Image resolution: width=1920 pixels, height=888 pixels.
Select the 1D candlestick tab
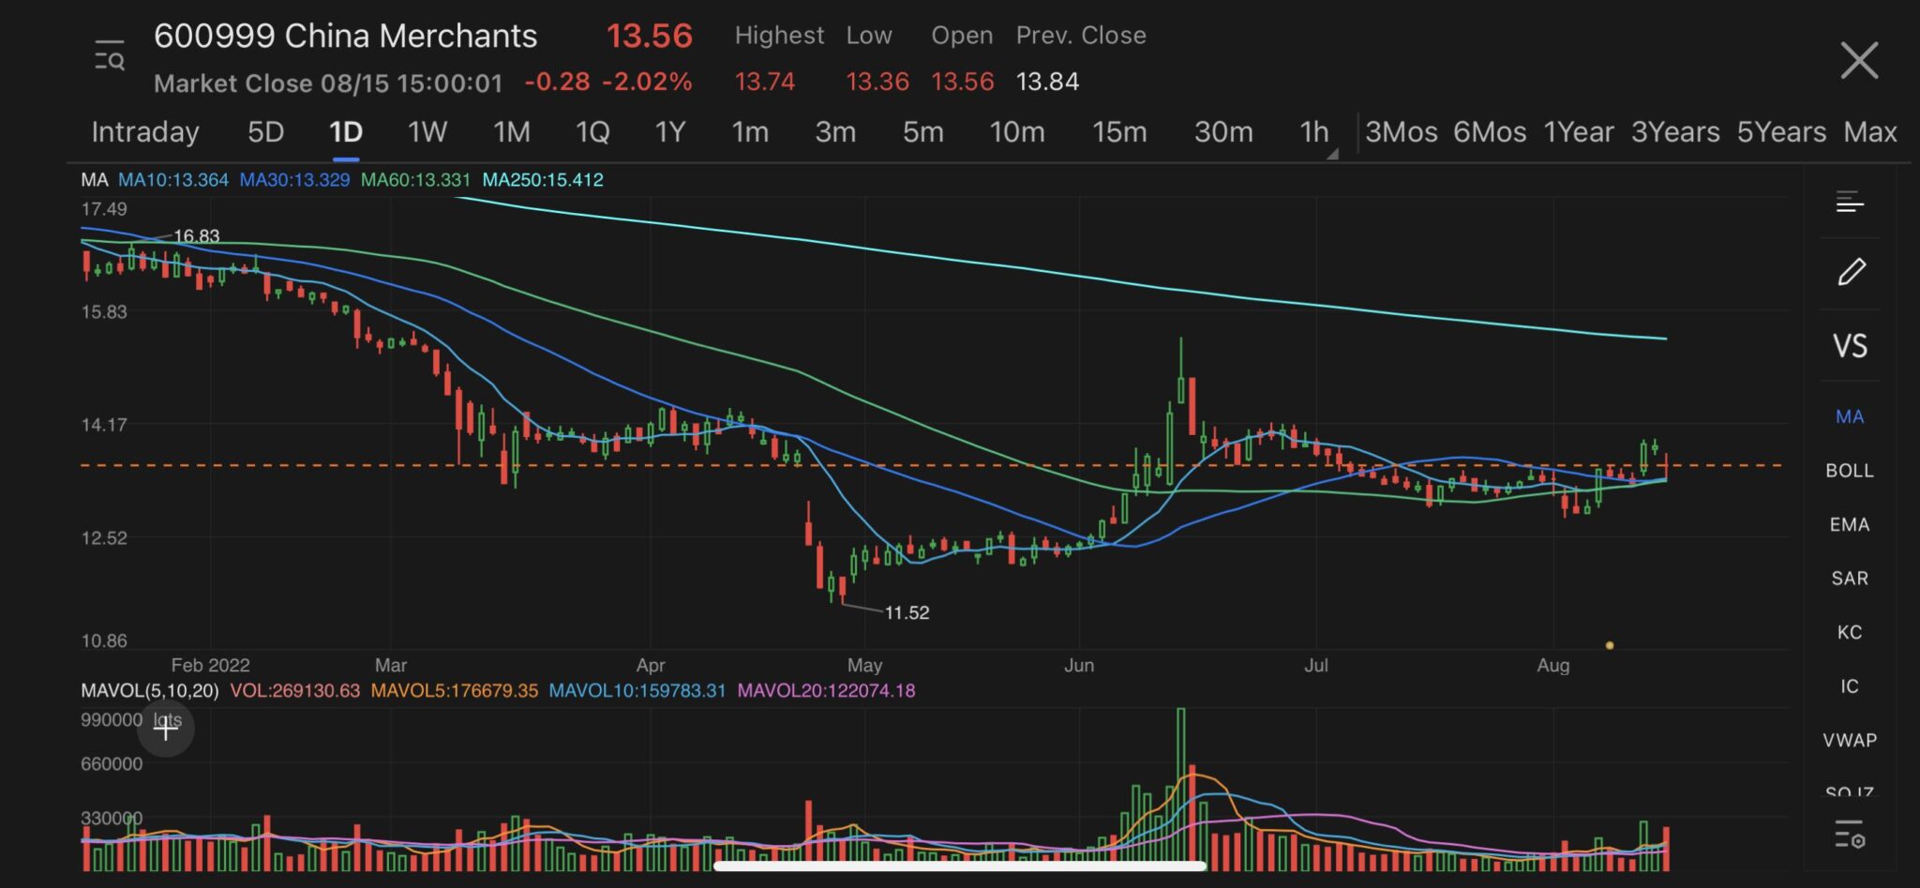pos(346,132)
